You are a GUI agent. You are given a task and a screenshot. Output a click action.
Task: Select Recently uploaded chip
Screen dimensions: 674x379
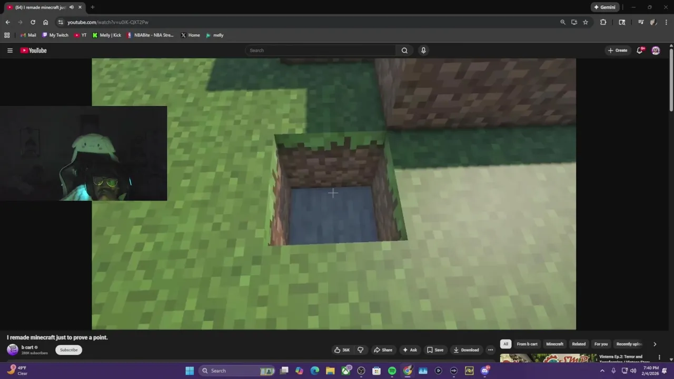[x=629, y=344]
